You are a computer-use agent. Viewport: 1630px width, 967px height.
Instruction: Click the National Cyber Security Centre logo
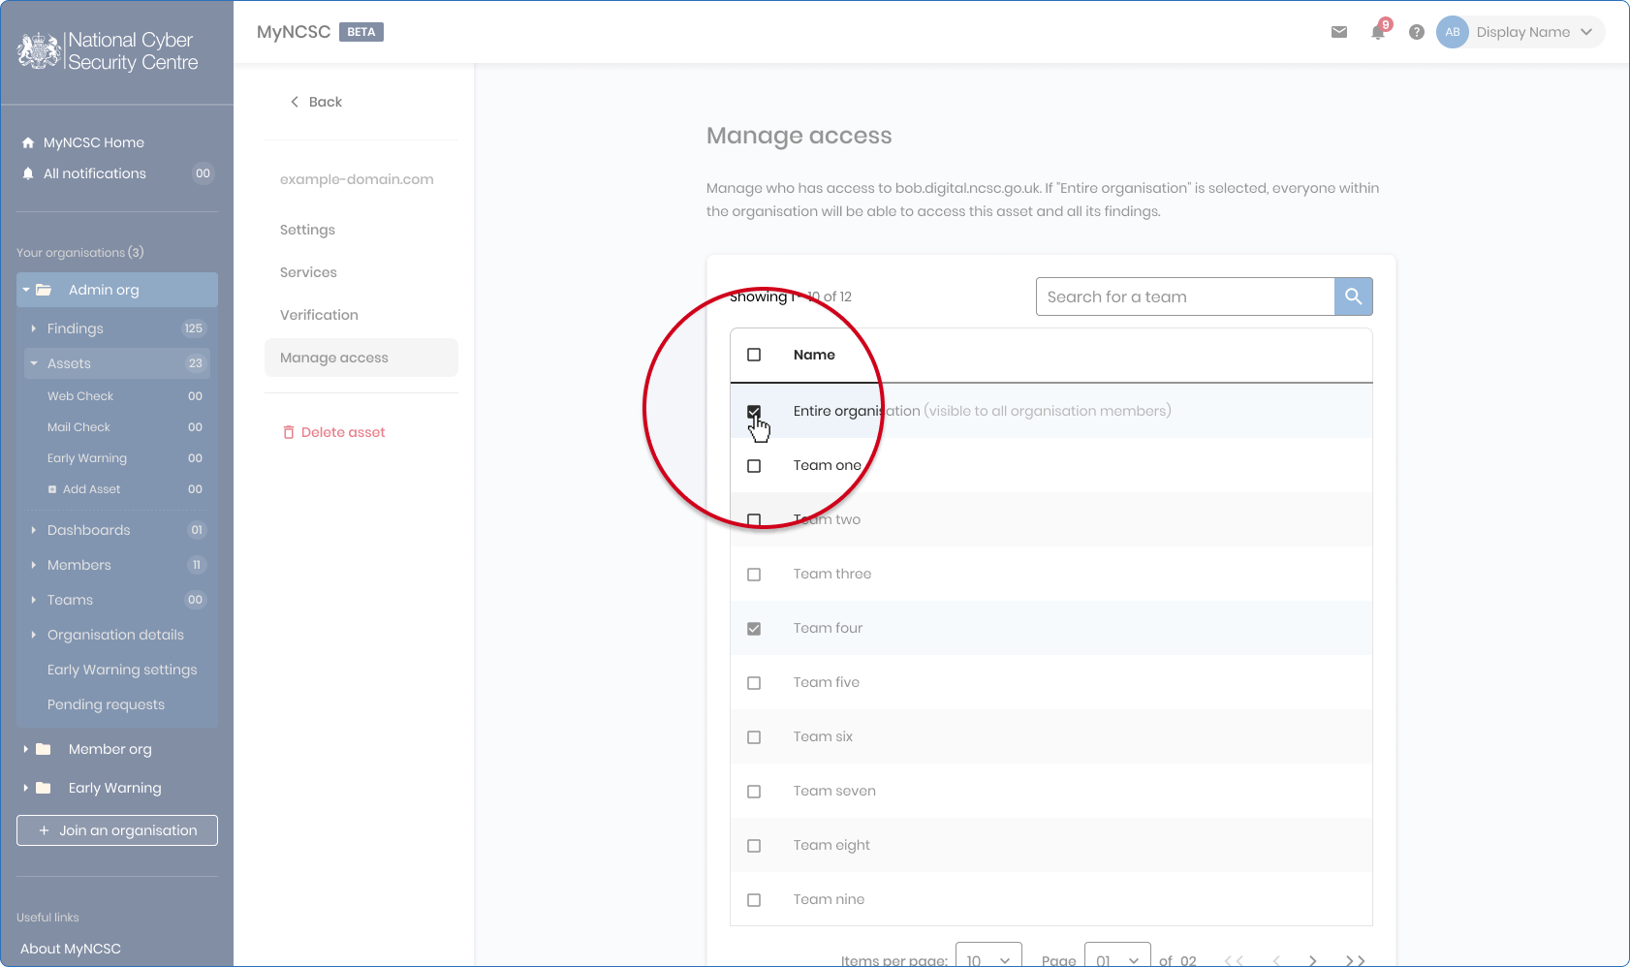[x=108, y=51]
